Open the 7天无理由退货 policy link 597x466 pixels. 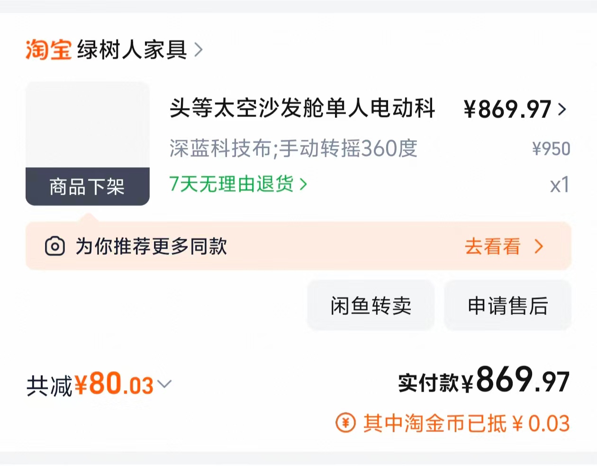coord(232,184)
